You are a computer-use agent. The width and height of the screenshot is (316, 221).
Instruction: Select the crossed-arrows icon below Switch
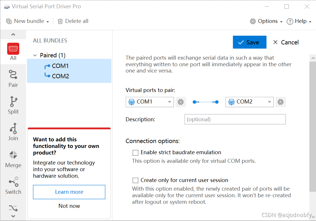[13, 208]
